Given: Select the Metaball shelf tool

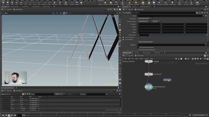Looking at the screenshot, I should [77, 3].
